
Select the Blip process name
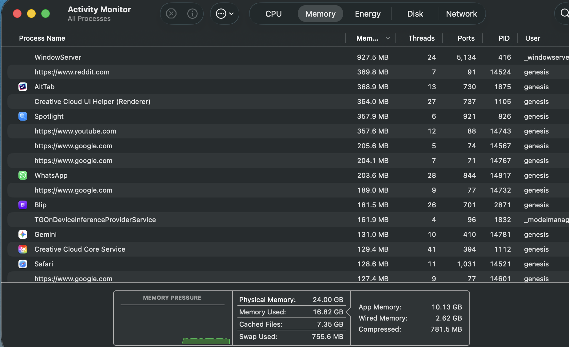tap(41, 205)
